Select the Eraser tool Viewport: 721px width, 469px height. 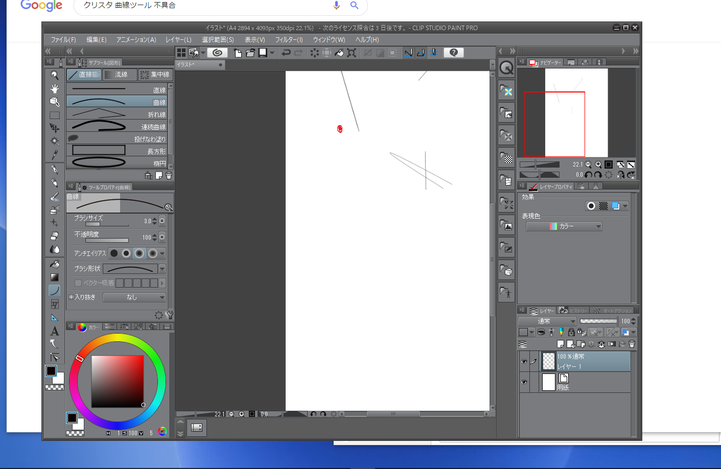point(54,236)
